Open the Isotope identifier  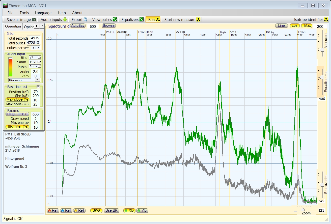(311, 20)
